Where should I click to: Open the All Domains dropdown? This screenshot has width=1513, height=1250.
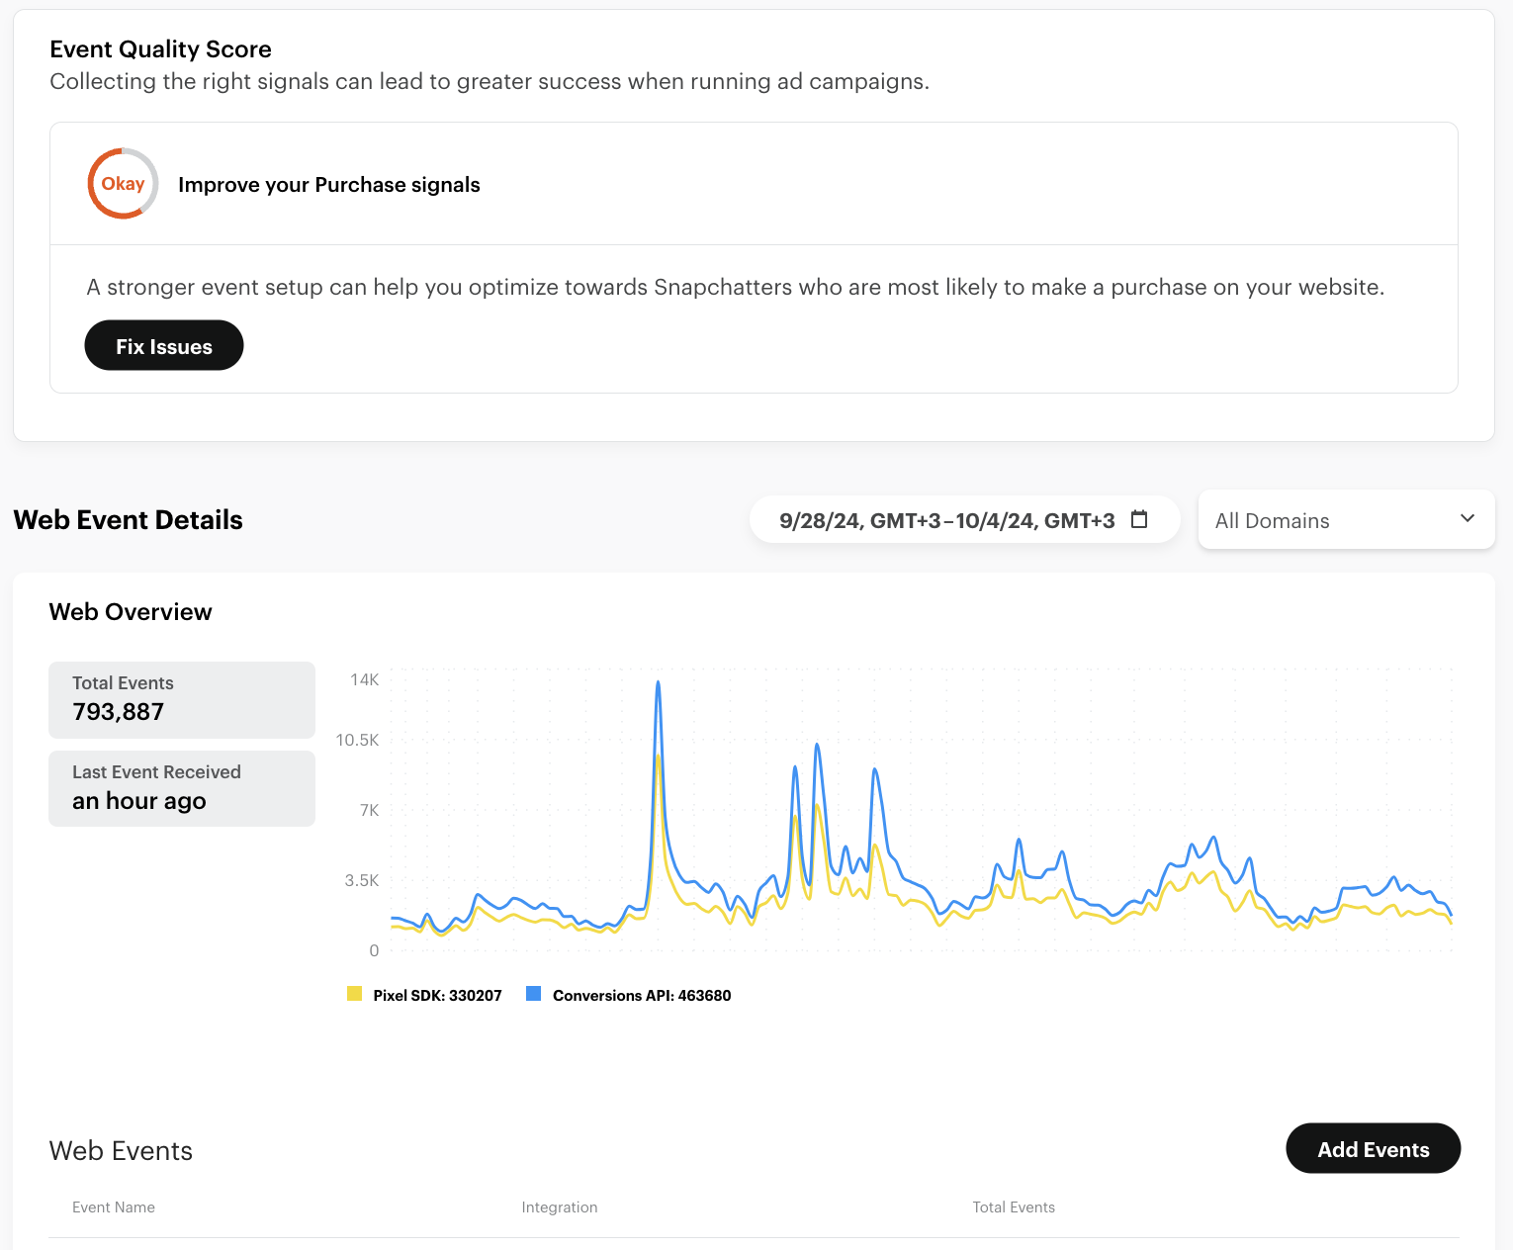pyautogui.click(x=1346, y=519)
